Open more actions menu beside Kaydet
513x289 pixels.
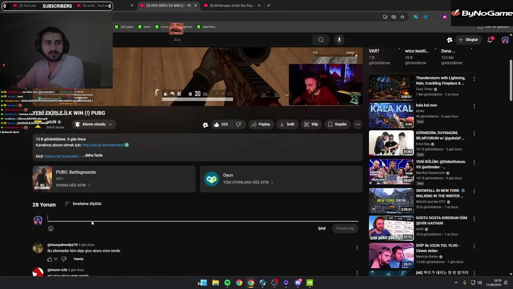(x=357, y=124)
